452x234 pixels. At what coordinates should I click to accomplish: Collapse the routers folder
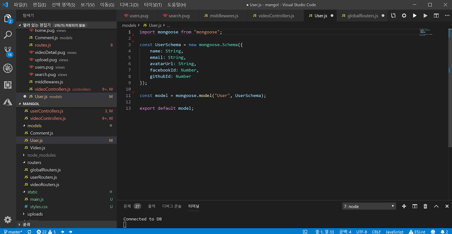tap(34, 162)
